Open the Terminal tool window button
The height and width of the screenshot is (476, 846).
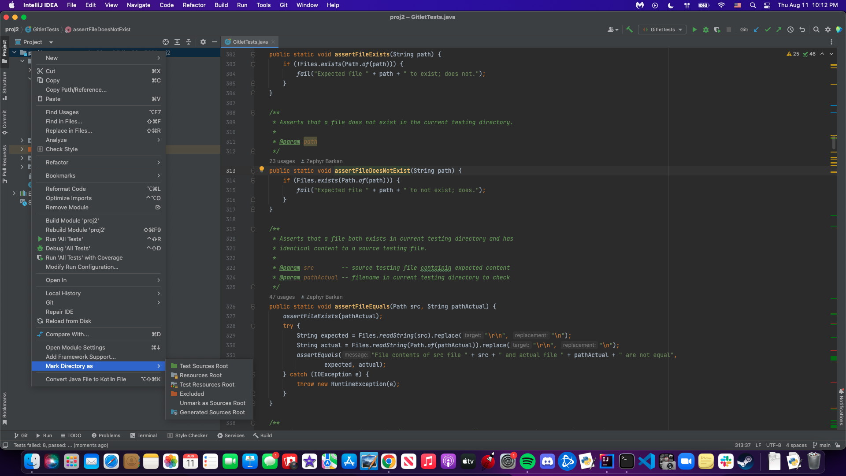tap(144, 435)
